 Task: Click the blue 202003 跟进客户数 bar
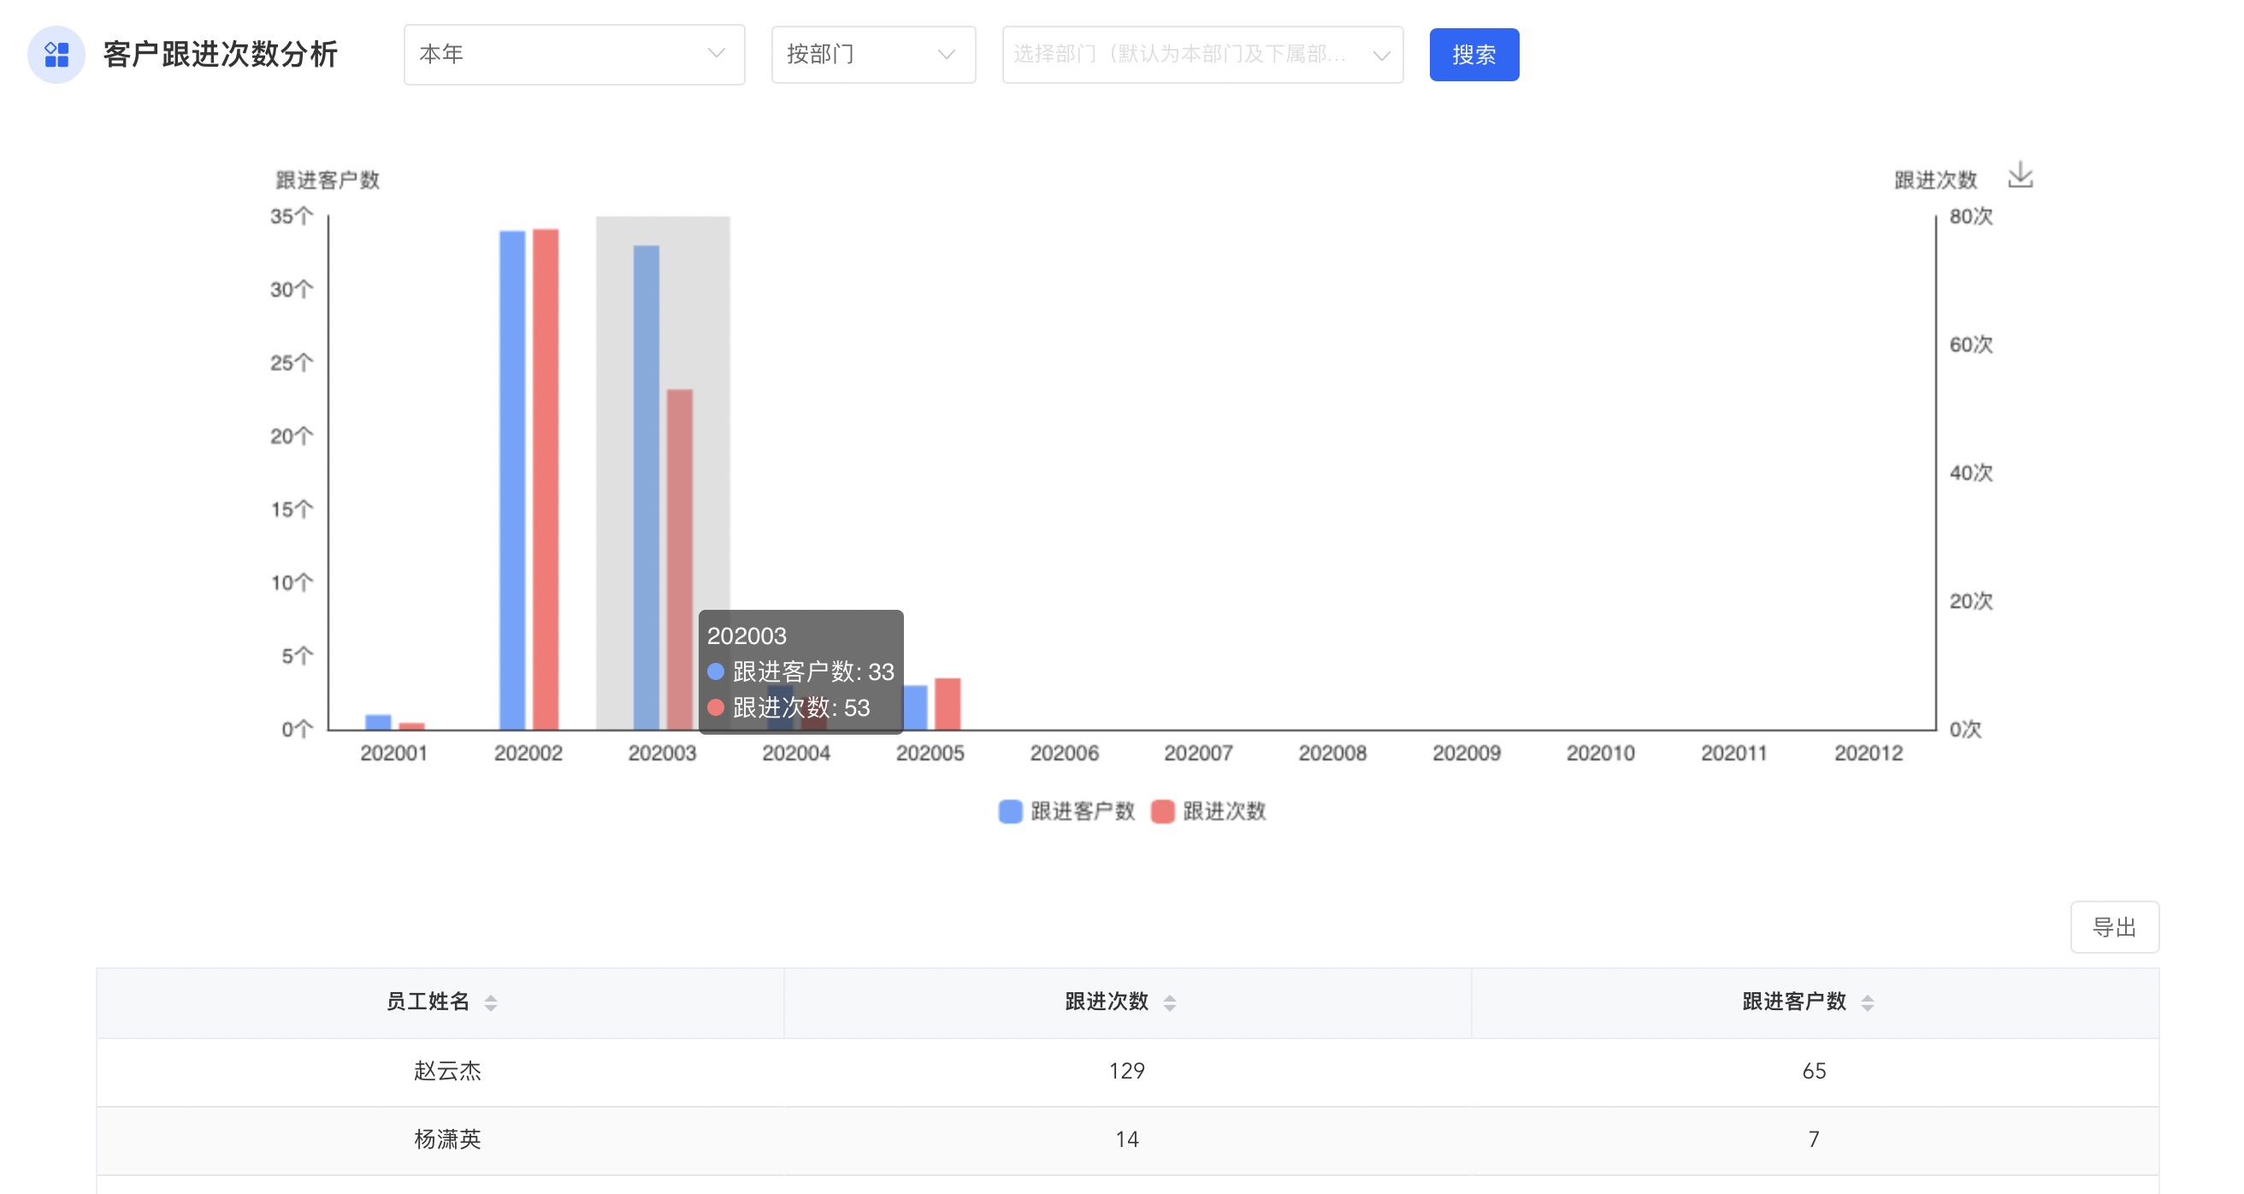pos(647,488)
